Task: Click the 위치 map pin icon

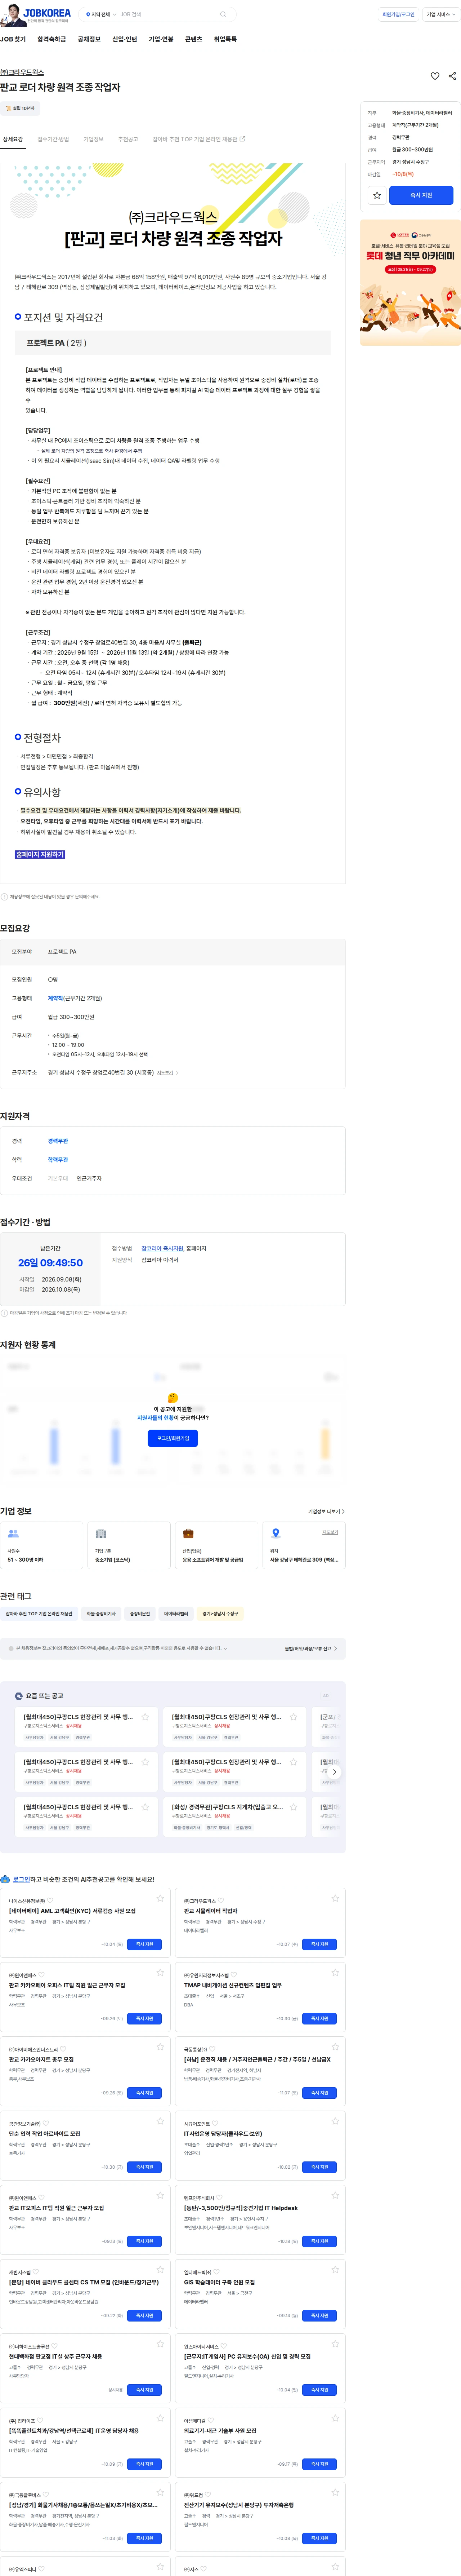Action: [x=276, y=1533]
